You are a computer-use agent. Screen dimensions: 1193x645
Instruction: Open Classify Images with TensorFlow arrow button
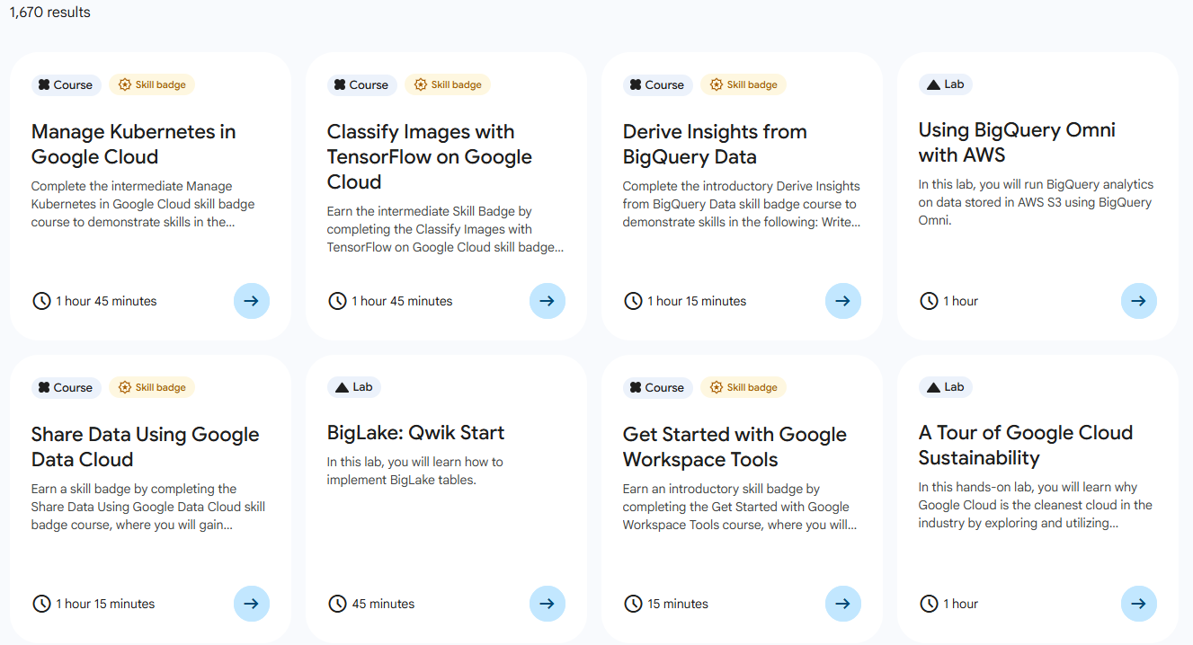(547, 301)
